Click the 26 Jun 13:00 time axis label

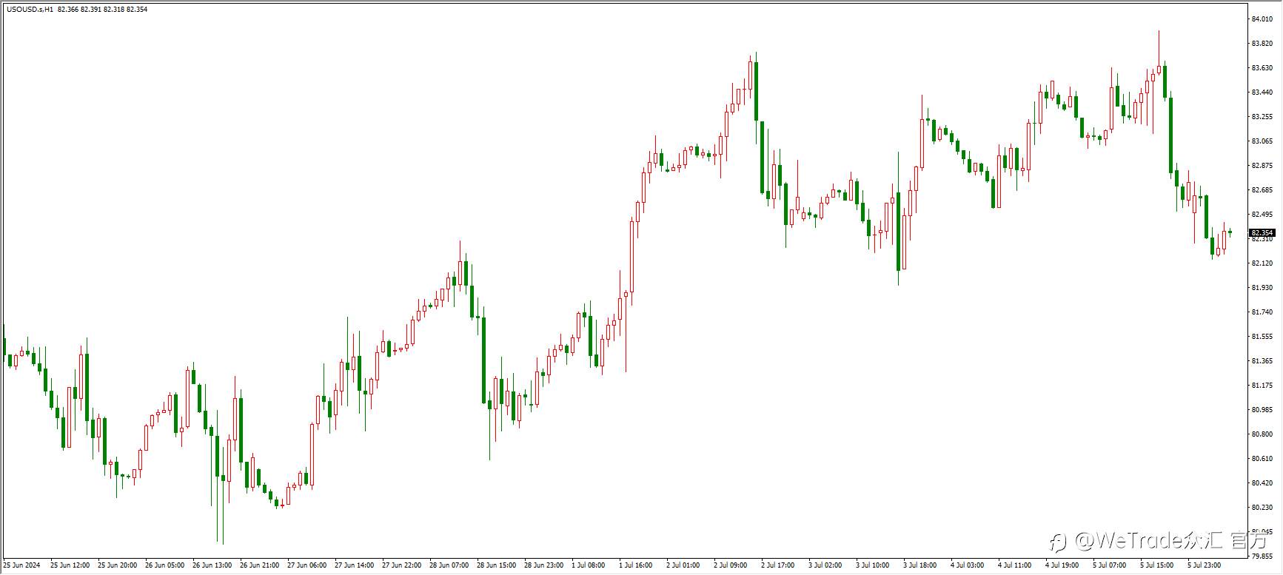[x=212, y=565]
